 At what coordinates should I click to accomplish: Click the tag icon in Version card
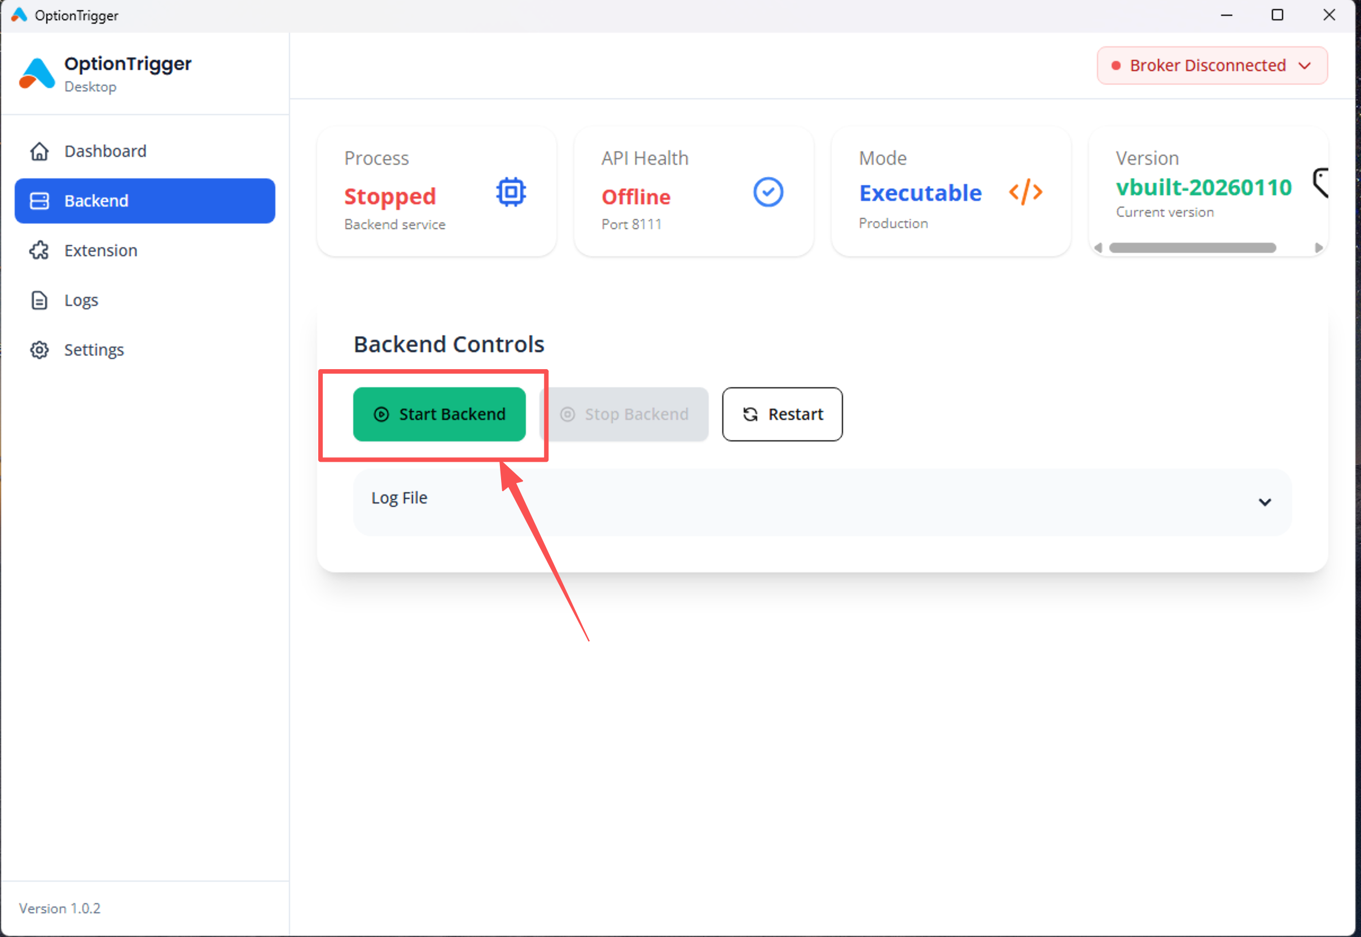pyautogui.click(x=1320, y=183)
